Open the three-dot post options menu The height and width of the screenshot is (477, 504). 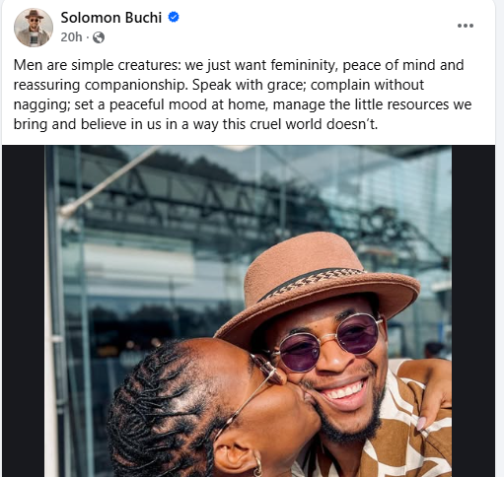pyautogui.click(x=466, y=26)
